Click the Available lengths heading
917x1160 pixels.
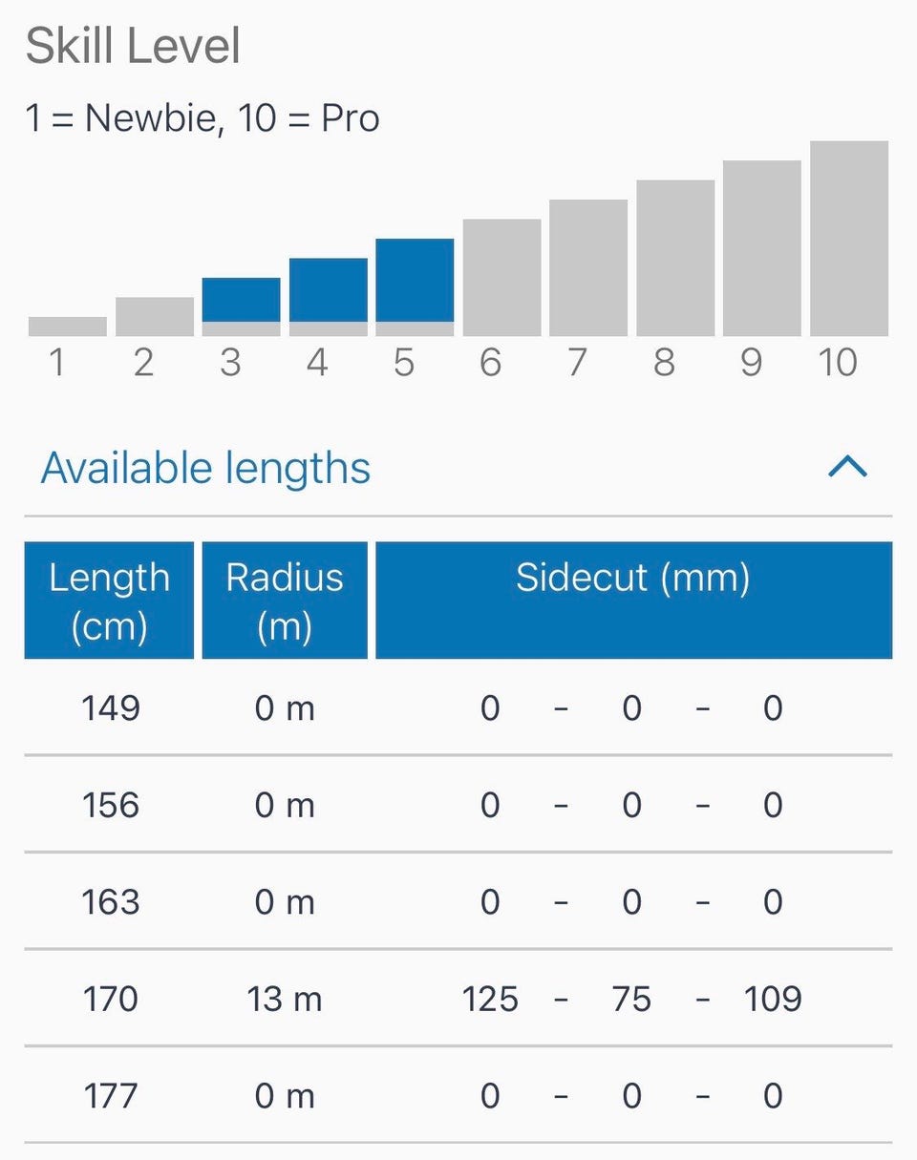205,468
